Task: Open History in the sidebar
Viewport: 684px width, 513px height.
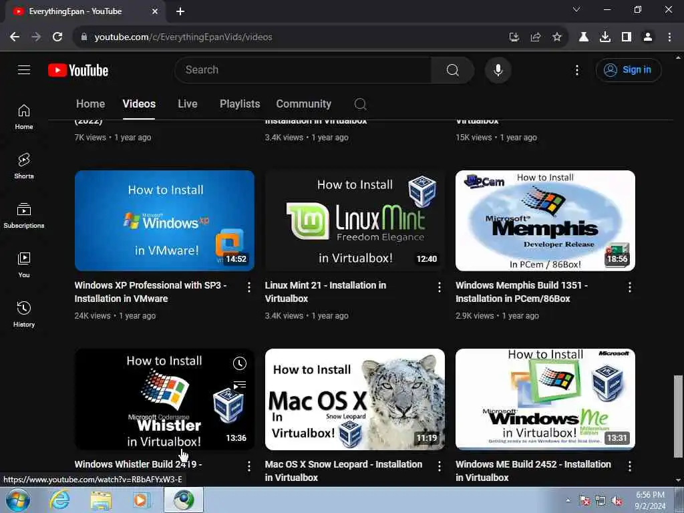Action: 24,314
